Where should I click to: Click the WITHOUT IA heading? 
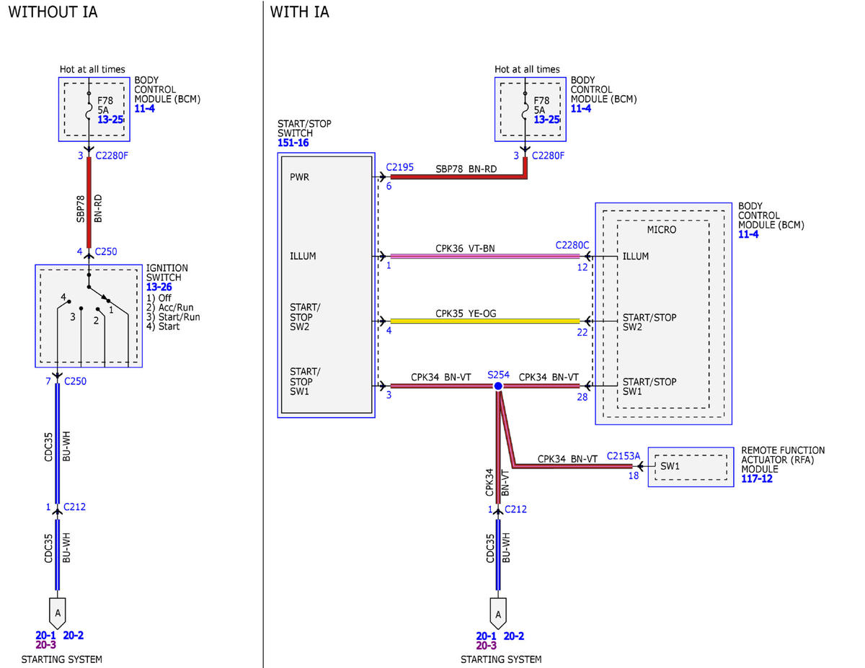click(53, 12)
